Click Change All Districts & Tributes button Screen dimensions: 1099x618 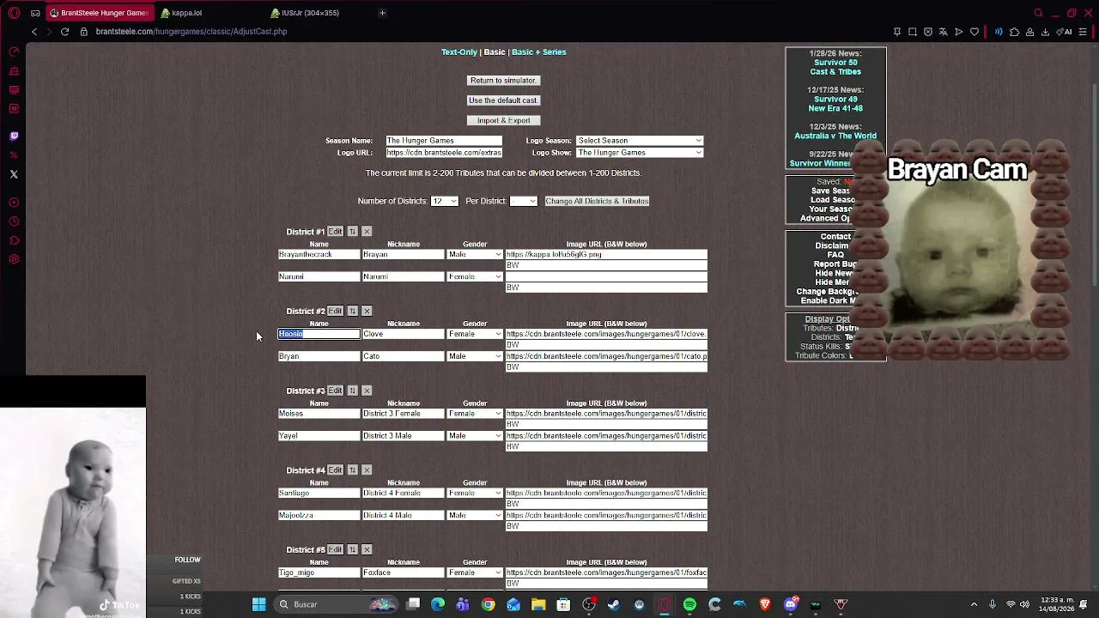point(597,201)
